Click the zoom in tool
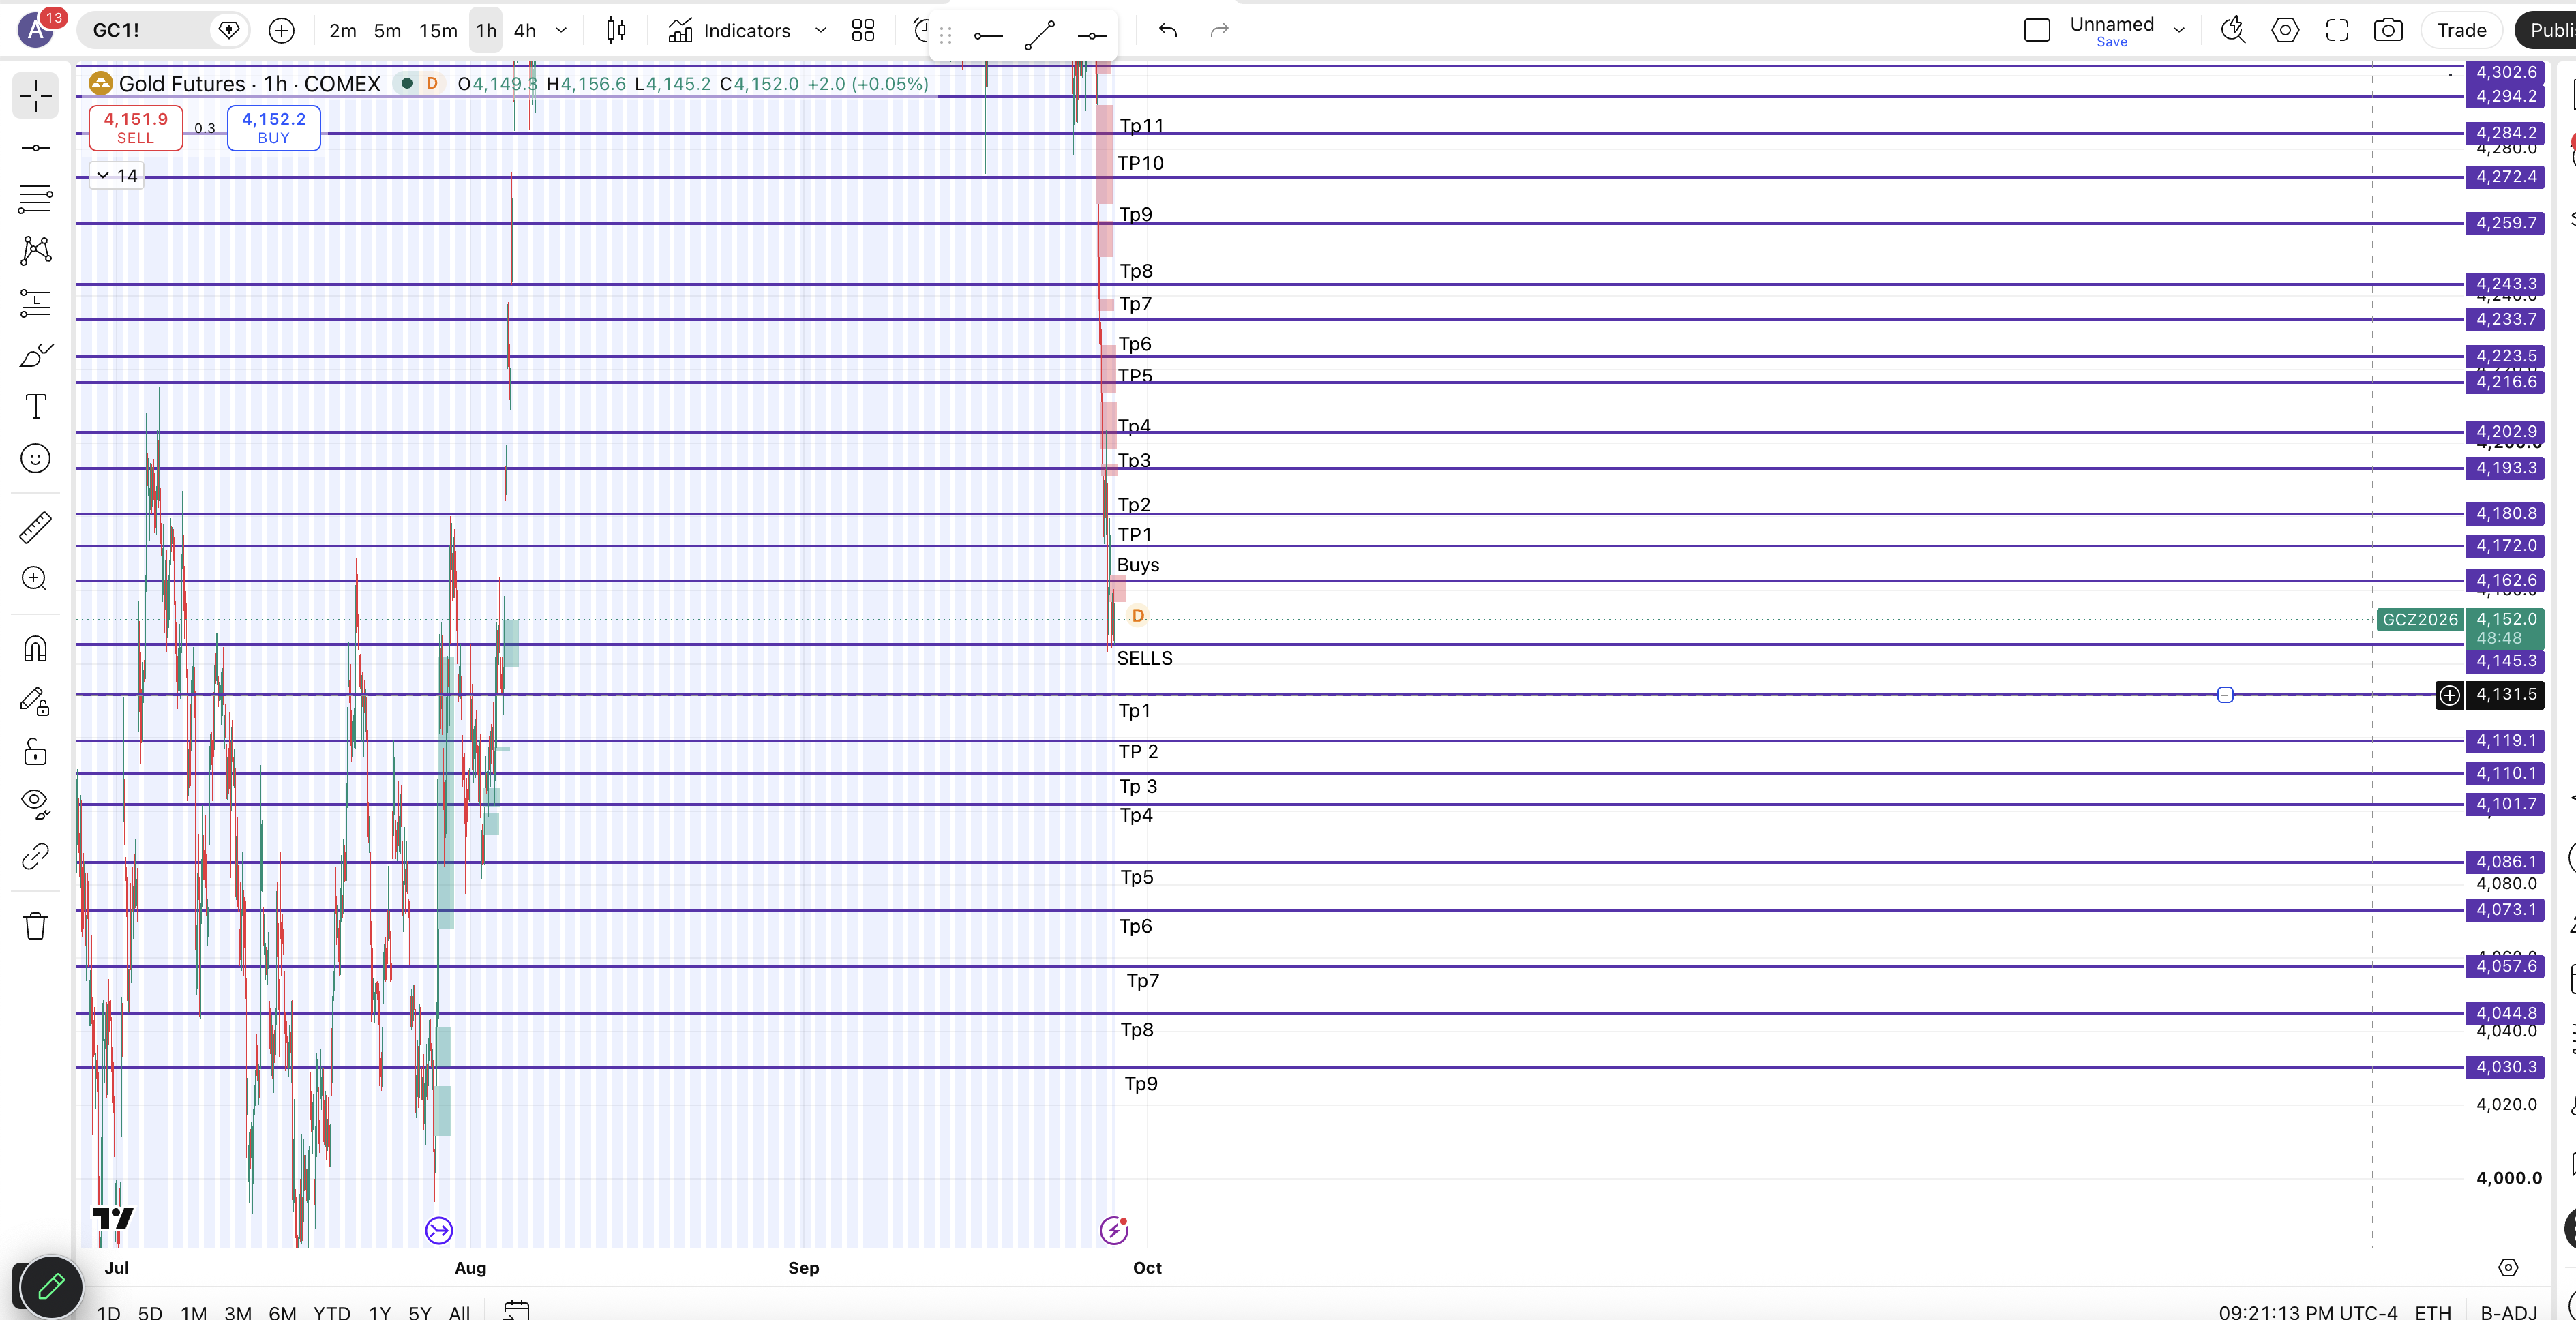This screenshot has height=1320, width=2576. click(35, 579)
